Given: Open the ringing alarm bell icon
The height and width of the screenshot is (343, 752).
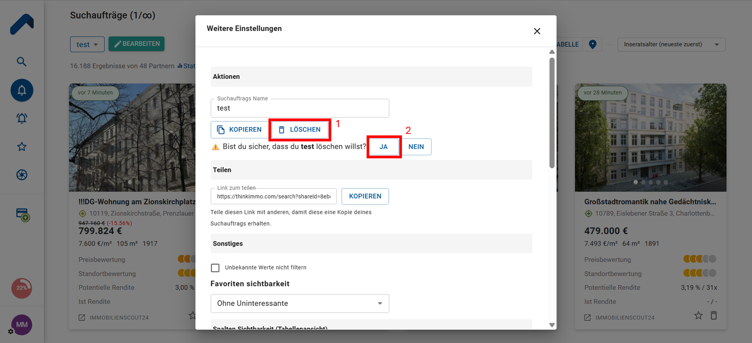Looking at the screenshot, I should tap(22, 118).
